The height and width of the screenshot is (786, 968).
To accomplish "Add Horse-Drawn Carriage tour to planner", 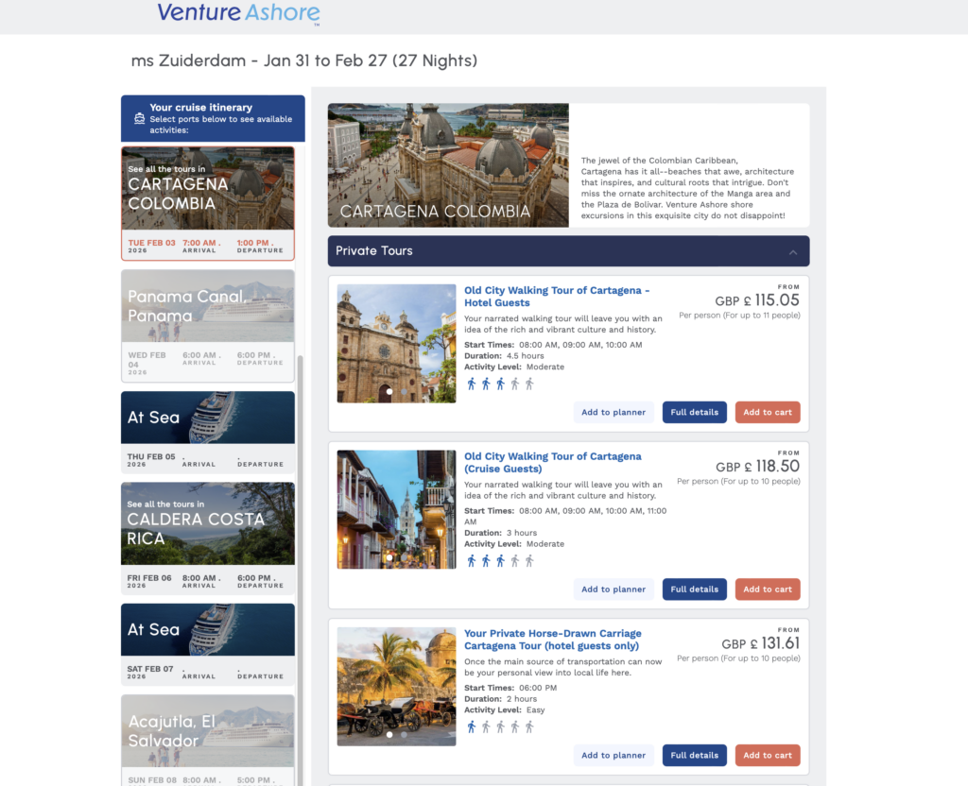I will coord(613,755).
